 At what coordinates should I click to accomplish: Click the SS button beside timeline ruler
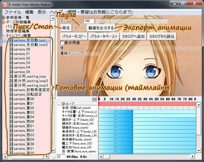pos(94,99)
